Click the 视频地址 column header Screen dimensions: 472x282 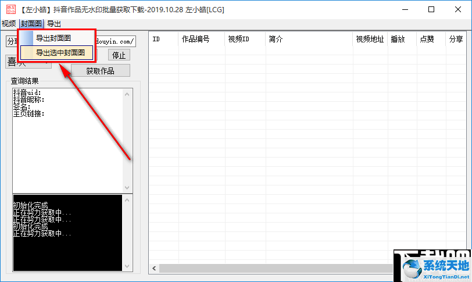click(370, 39)
